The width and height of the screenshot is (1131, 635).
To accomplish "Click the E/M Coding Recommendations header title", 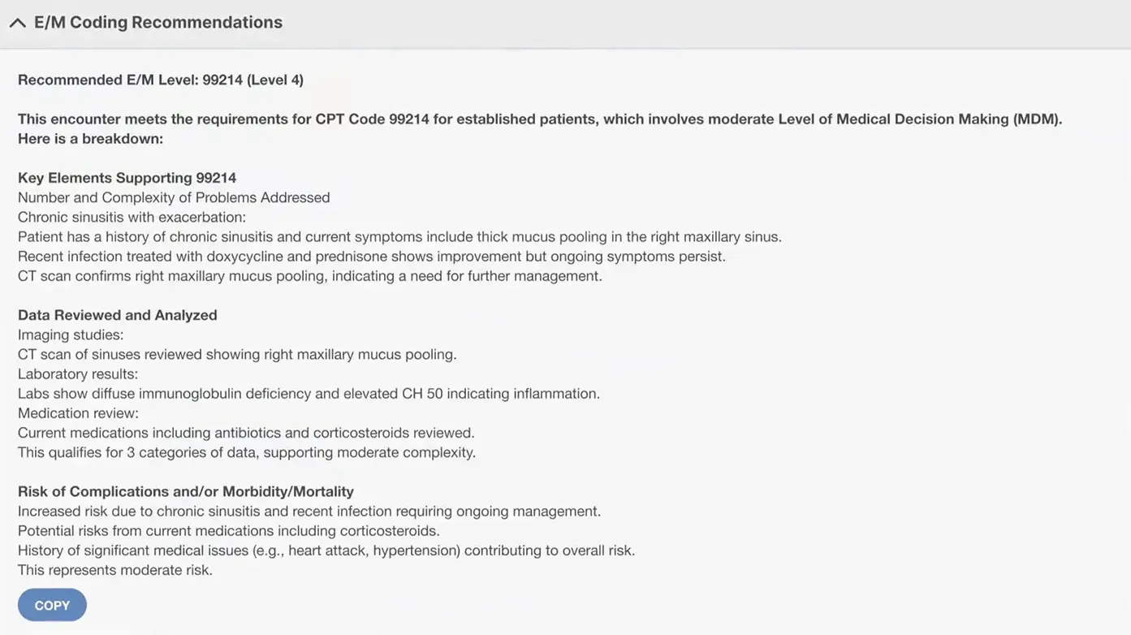I will (x=158, y=23).
